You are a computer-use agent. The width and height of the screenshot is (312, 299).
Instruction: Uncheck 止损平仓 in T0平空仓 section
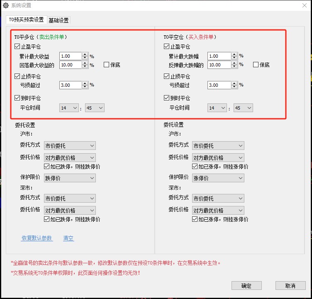pyautogui.click(x=166, y=76)
